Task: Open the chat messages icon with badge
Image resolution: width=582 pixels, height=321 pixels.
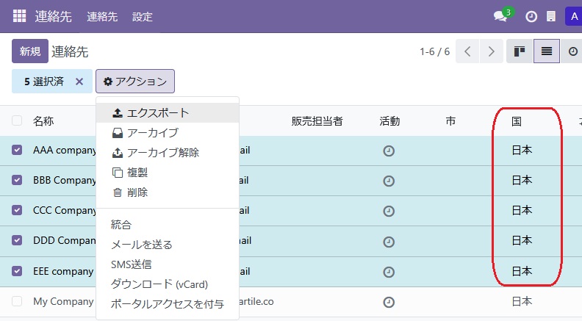Action: click(501, 16)
